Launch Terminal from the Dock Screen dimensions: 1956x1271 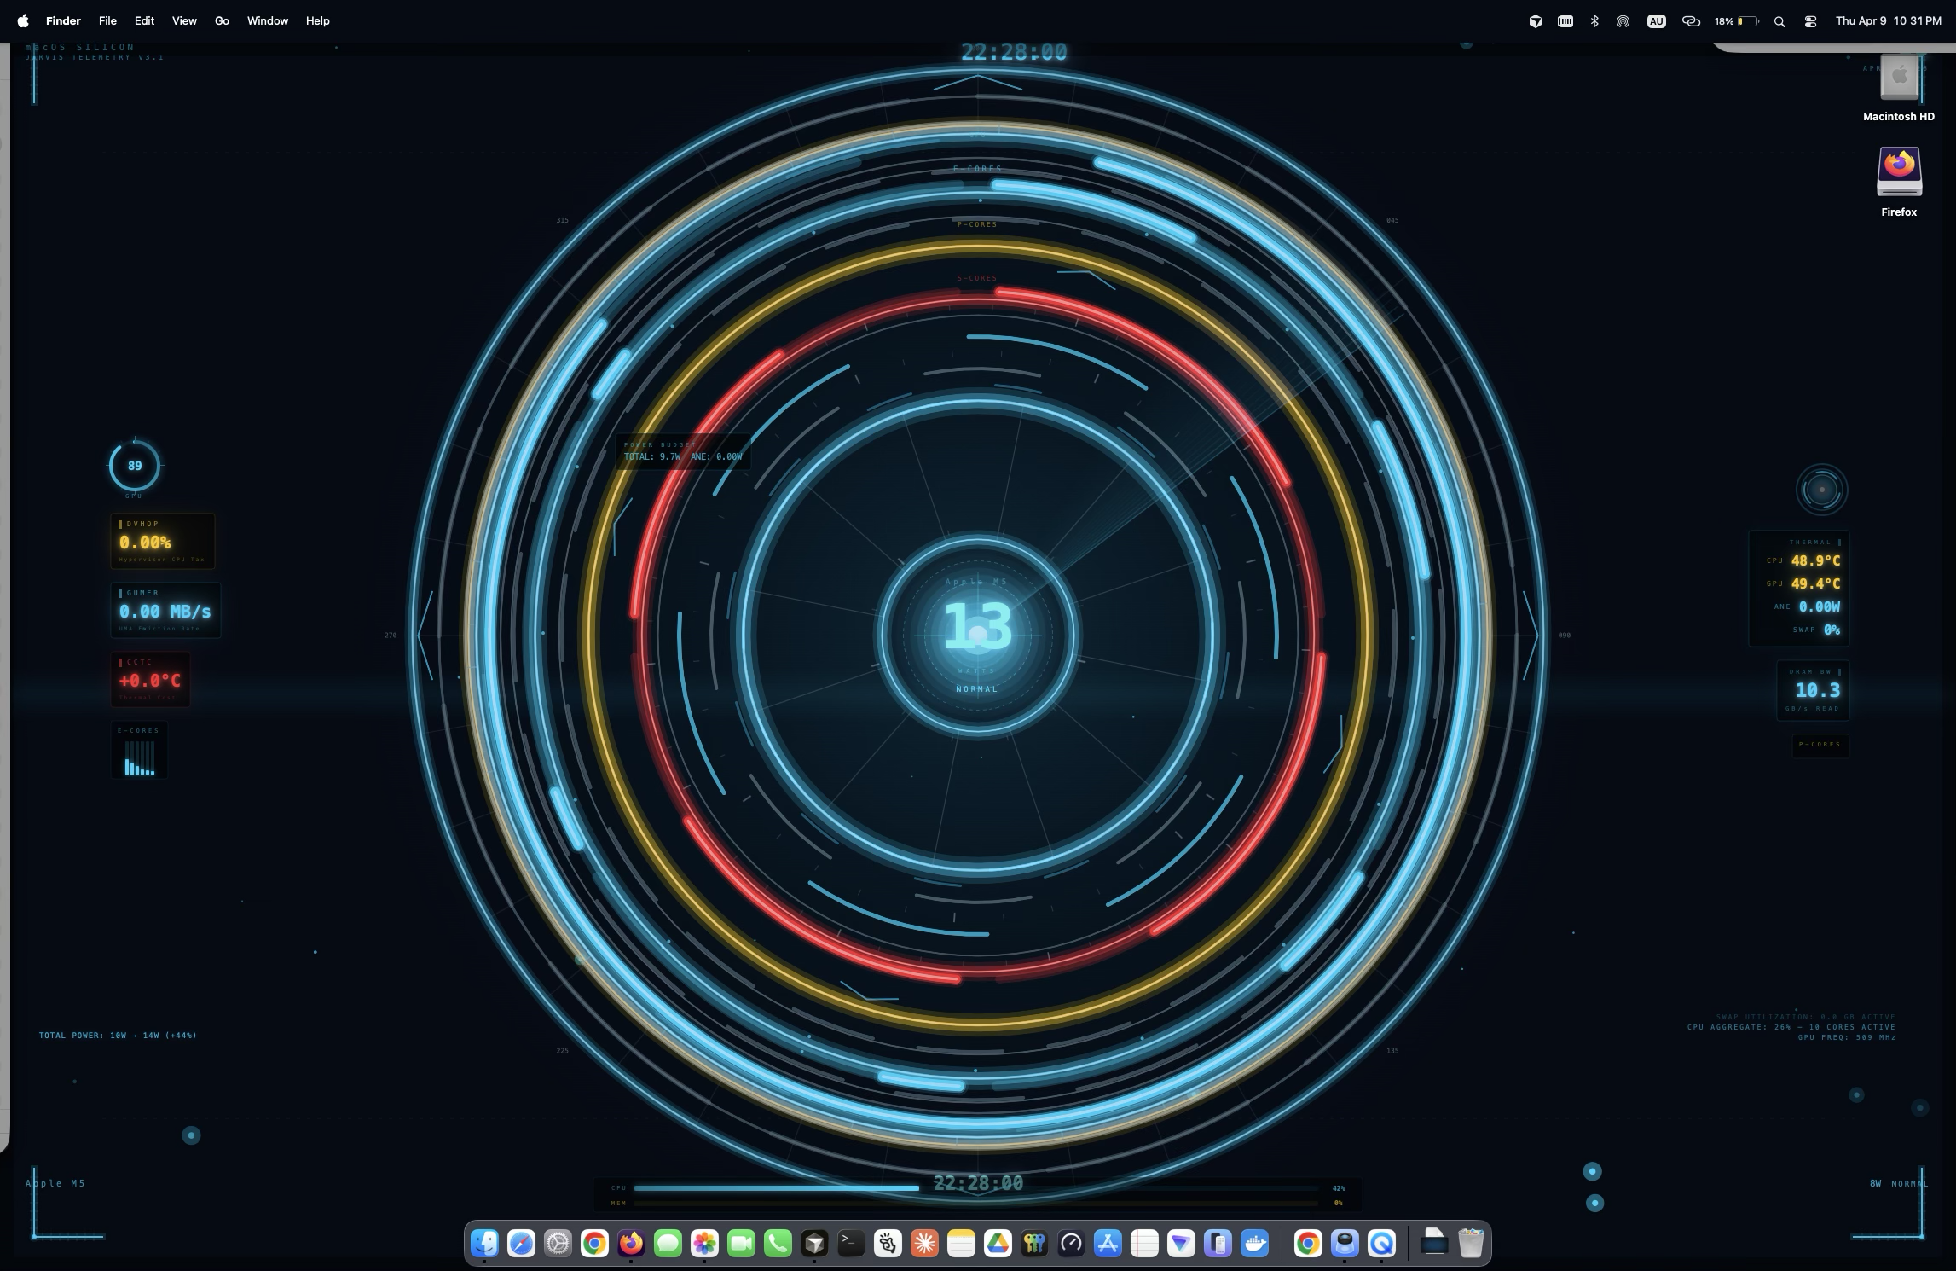(x=849, y=1244)
